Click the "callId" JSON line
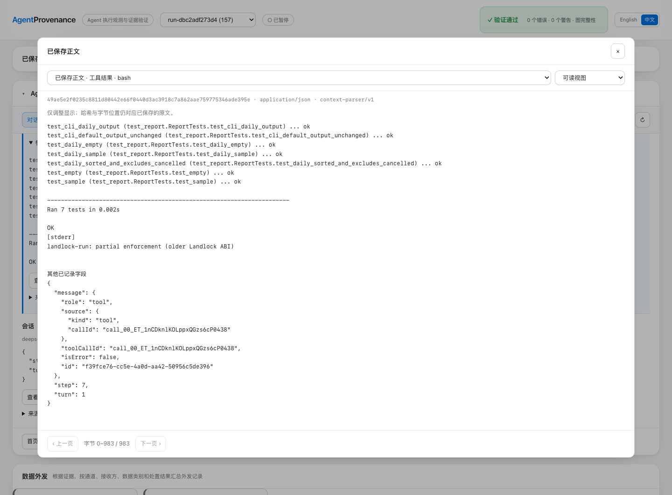The width and height of the screenshot is (672, 495). [x=149, y=330]
